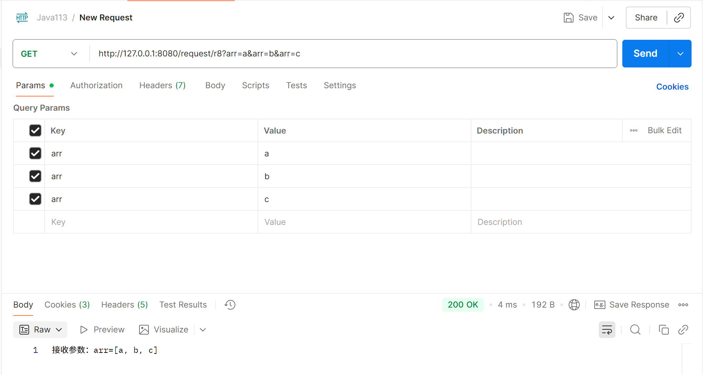Screen dimensions: 704x375
Task: Open search in response body
Action: pyautogui.click(x=635, y=330)
